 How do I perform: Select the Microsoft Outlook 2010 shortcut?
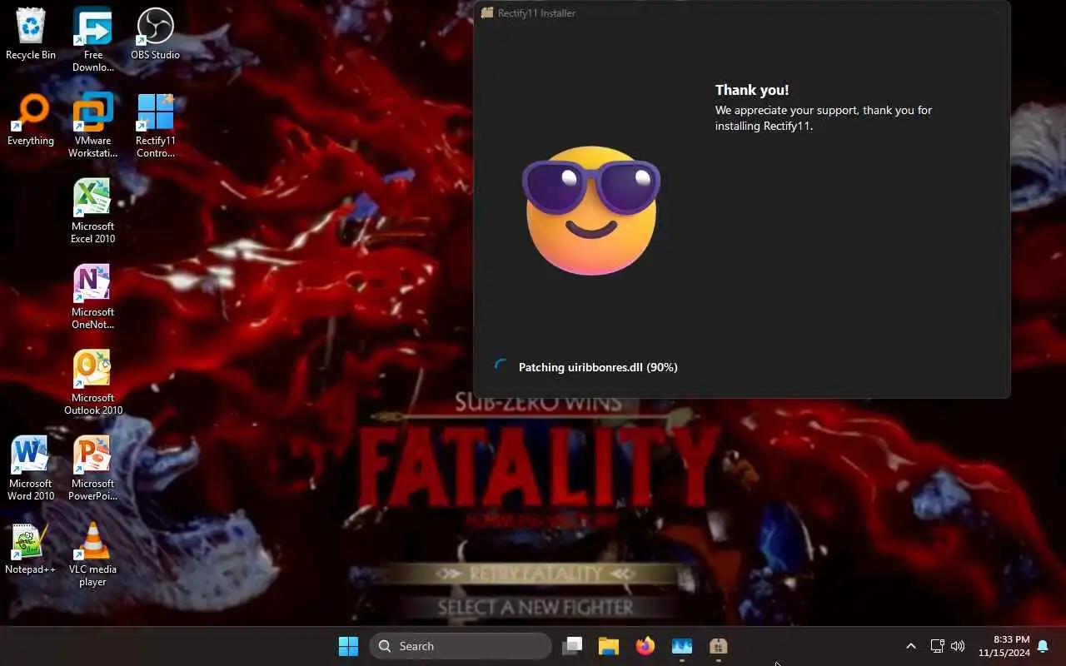(x=92, y=383)
